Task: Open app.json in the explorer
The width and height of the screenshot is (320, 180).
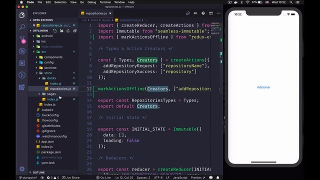Action: point(47,141)
